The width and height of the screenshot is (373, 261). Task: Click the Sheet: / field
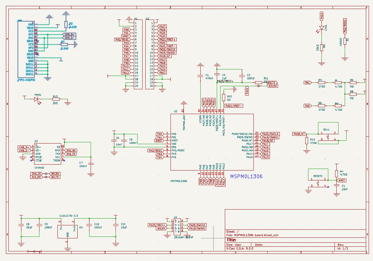(233, 231)
